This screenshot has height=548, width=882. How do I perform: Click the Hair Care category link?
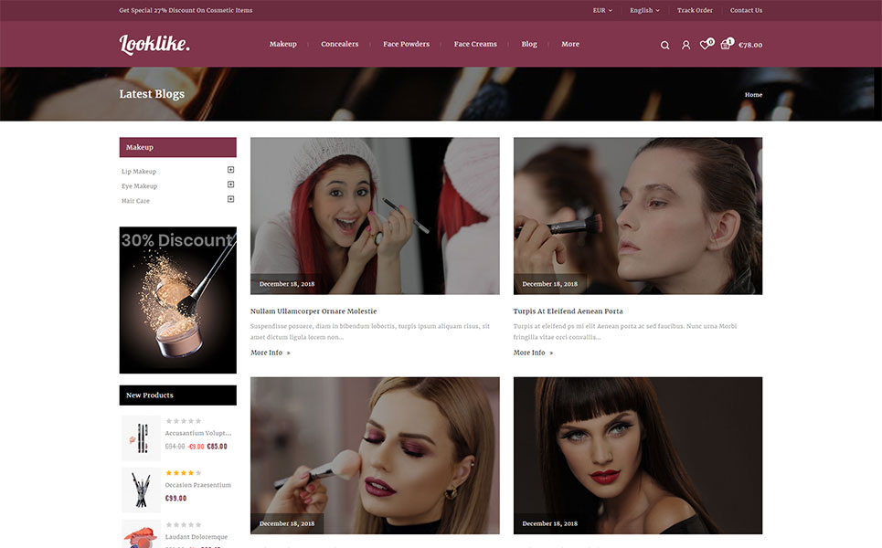point(135,201)
